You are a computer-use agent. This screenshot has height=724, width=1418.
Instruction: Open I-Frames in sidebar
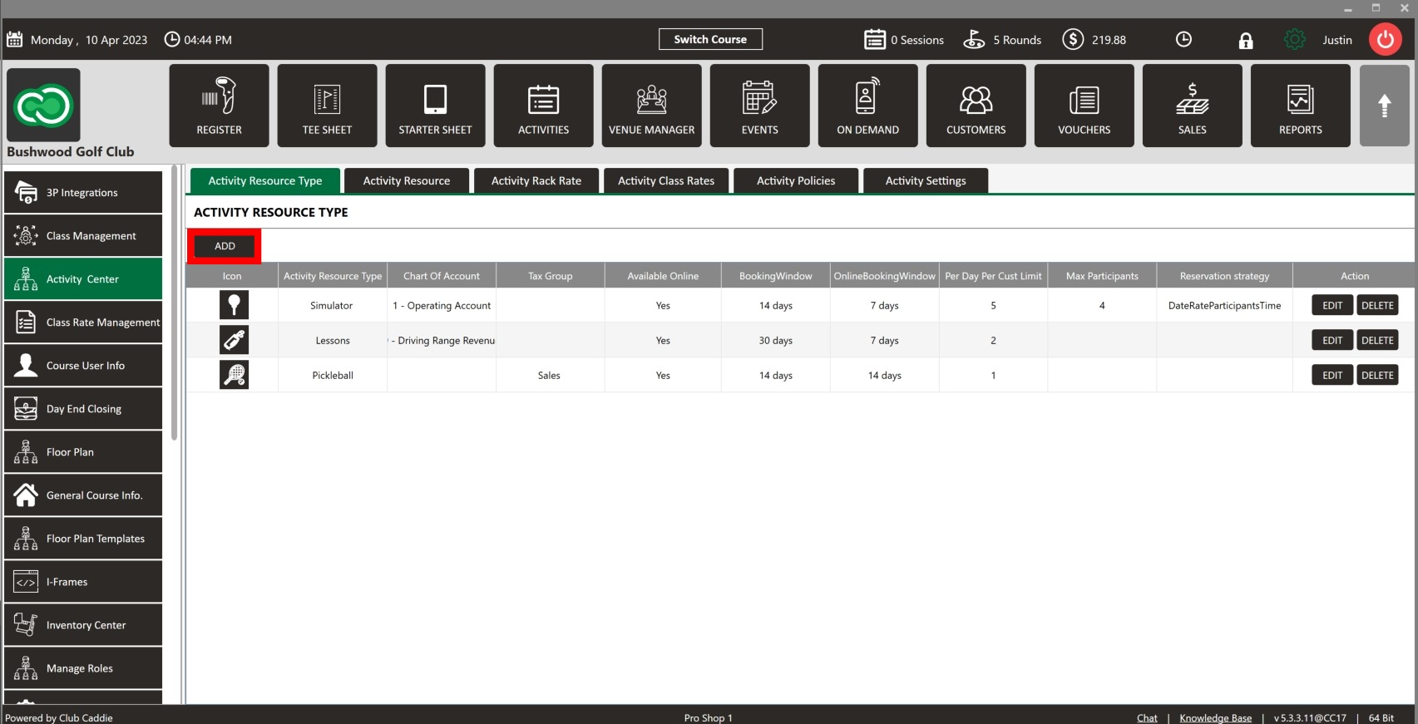83,581
